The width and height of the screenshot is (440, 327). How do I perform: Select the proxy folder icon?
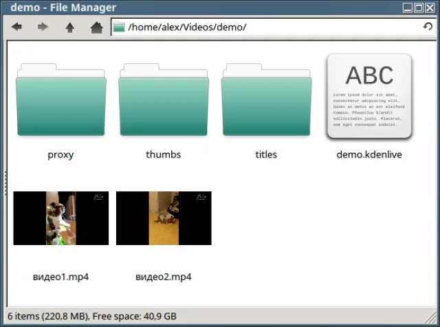coord(61,100)
